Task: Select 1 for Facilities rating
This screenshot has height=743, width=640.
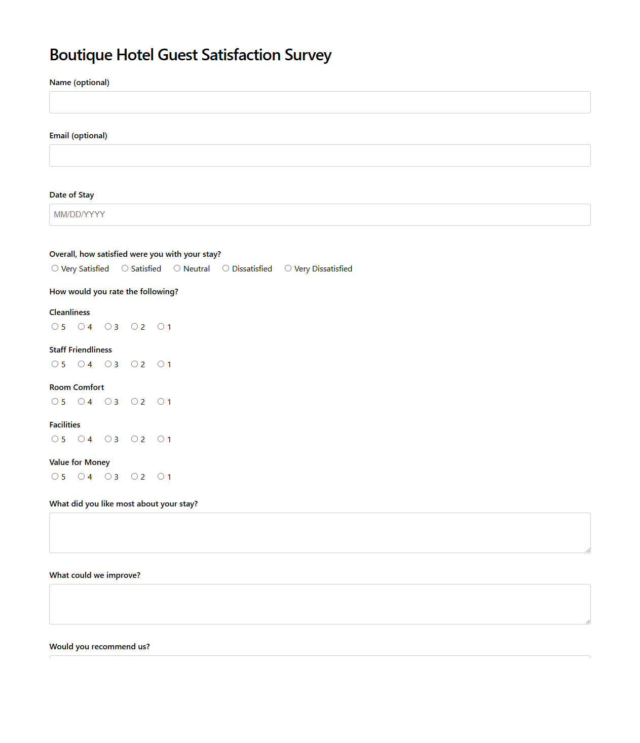Action: coord(161,439)
